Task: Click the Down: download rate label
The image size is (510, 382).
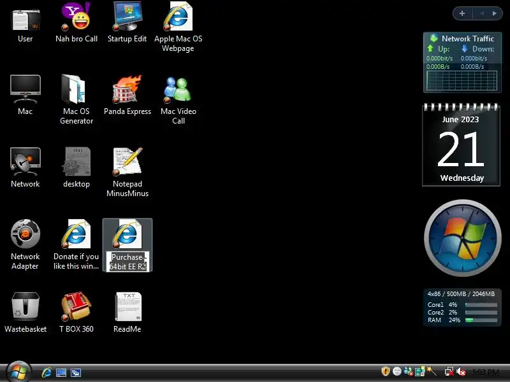Action: pos(483,49)
